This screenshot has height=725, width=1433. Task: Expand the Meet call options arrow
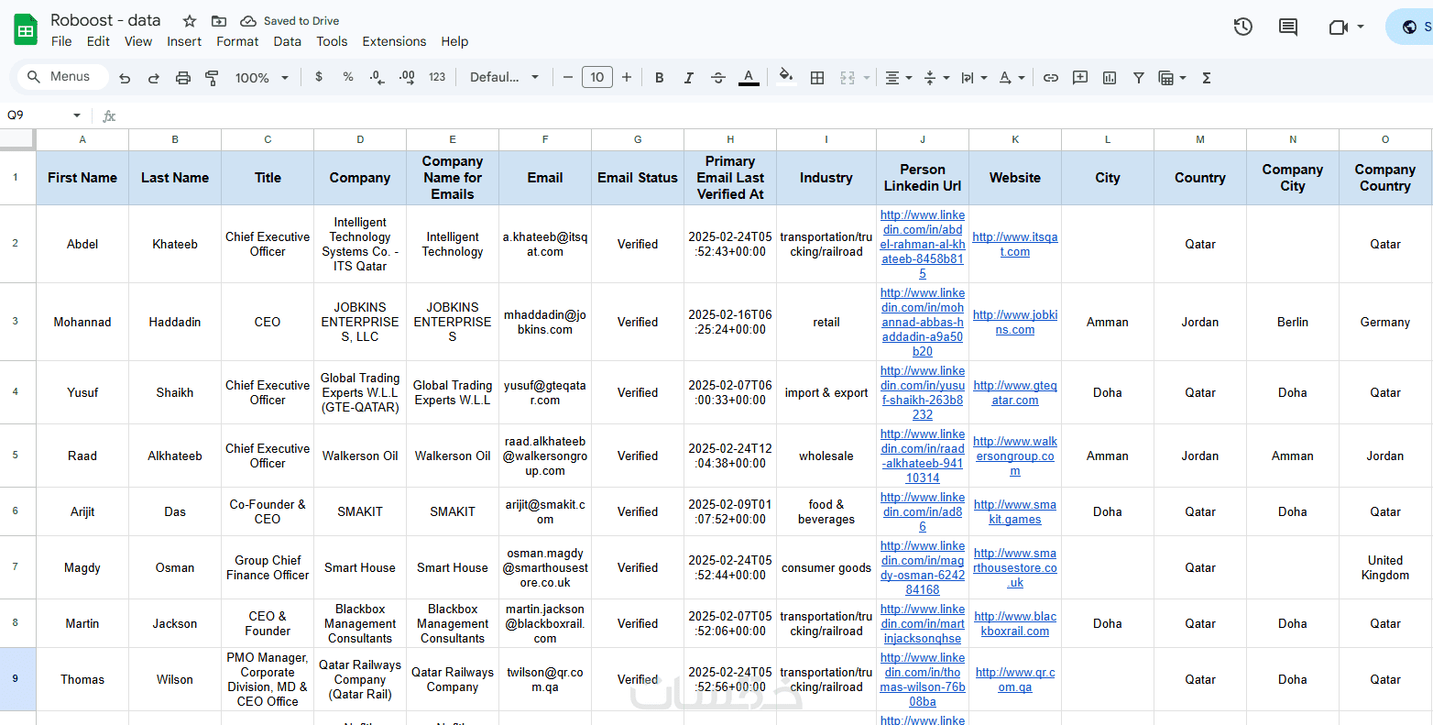(1361, 27)
